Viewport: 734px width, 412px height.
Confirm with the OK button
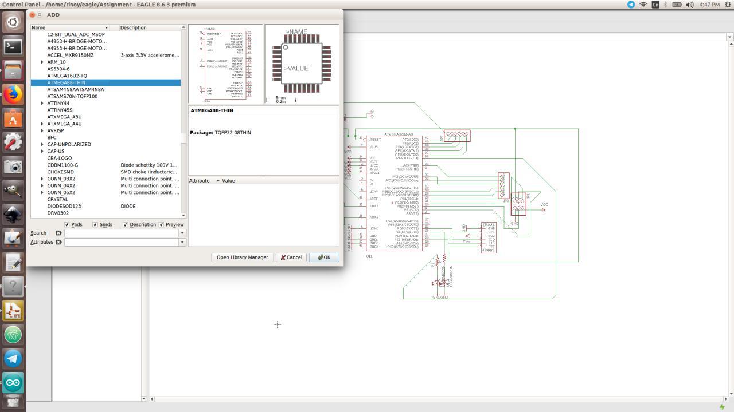pyautogui.click(x=324, y=257)
